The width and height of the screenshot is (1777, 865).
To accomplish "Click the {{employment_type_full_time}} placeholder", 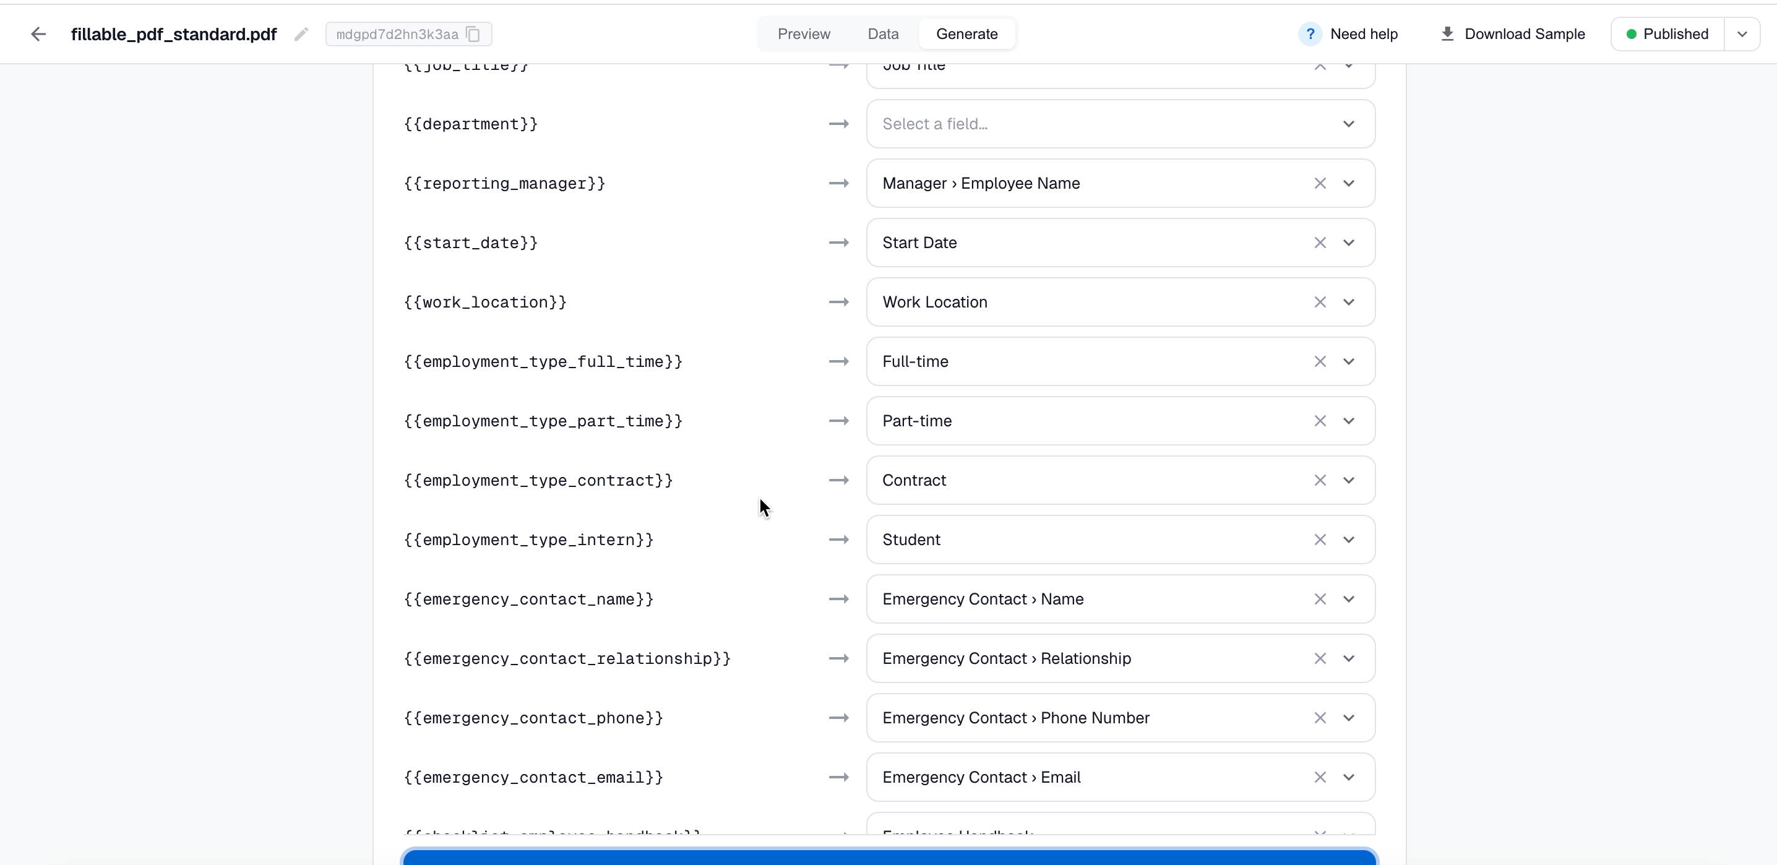I will [x=543, y=361].
